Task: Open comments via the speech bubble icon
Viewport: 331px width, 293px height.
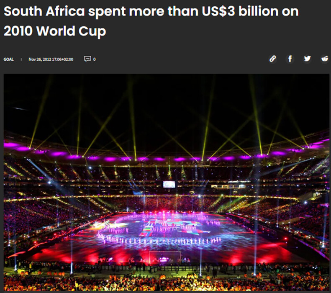Action: (87, 59)
